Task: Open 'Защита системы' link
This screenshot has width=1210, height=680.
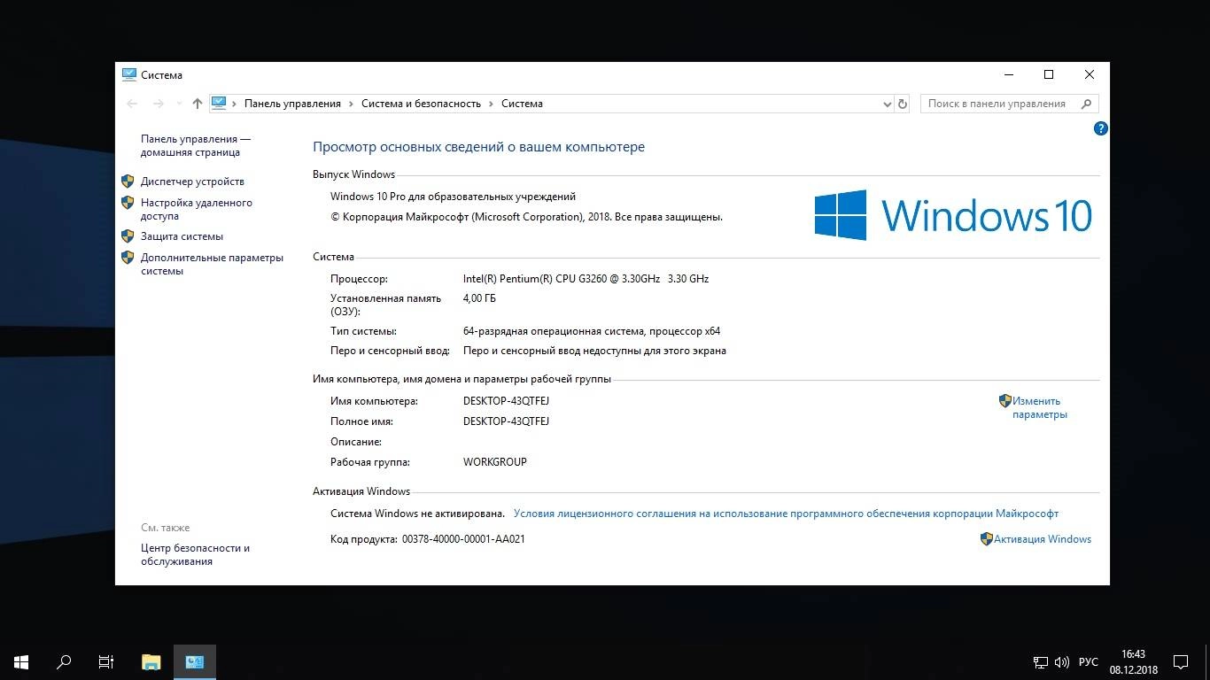Action: pyautogui.click(x=182, y=236)
